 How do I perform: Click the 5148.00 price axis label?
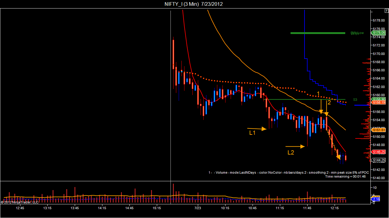tap(379, 145)
